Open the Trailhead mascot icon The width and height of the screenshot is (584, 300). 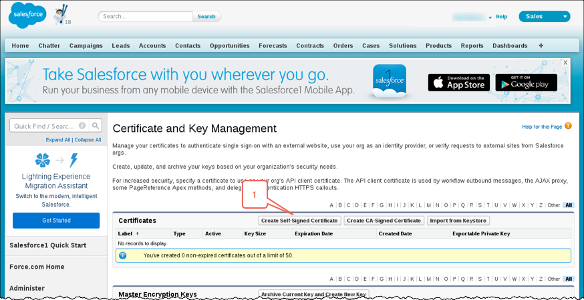[61, 15]
